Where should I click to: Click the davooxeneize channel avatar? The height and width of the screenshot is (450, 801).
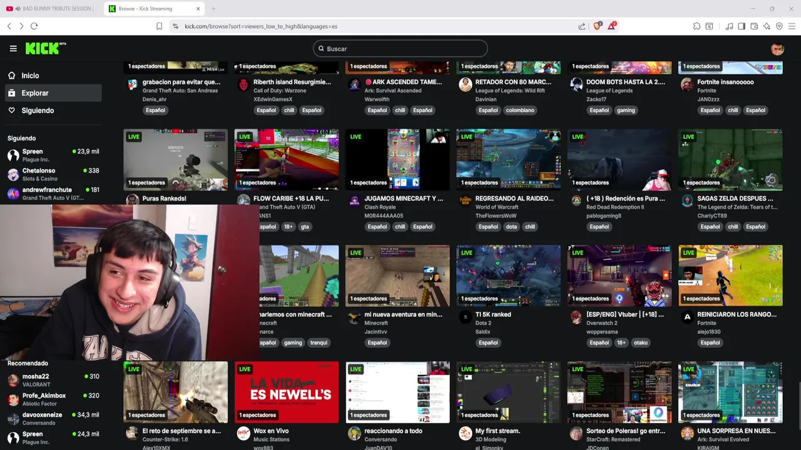point(13,419)
